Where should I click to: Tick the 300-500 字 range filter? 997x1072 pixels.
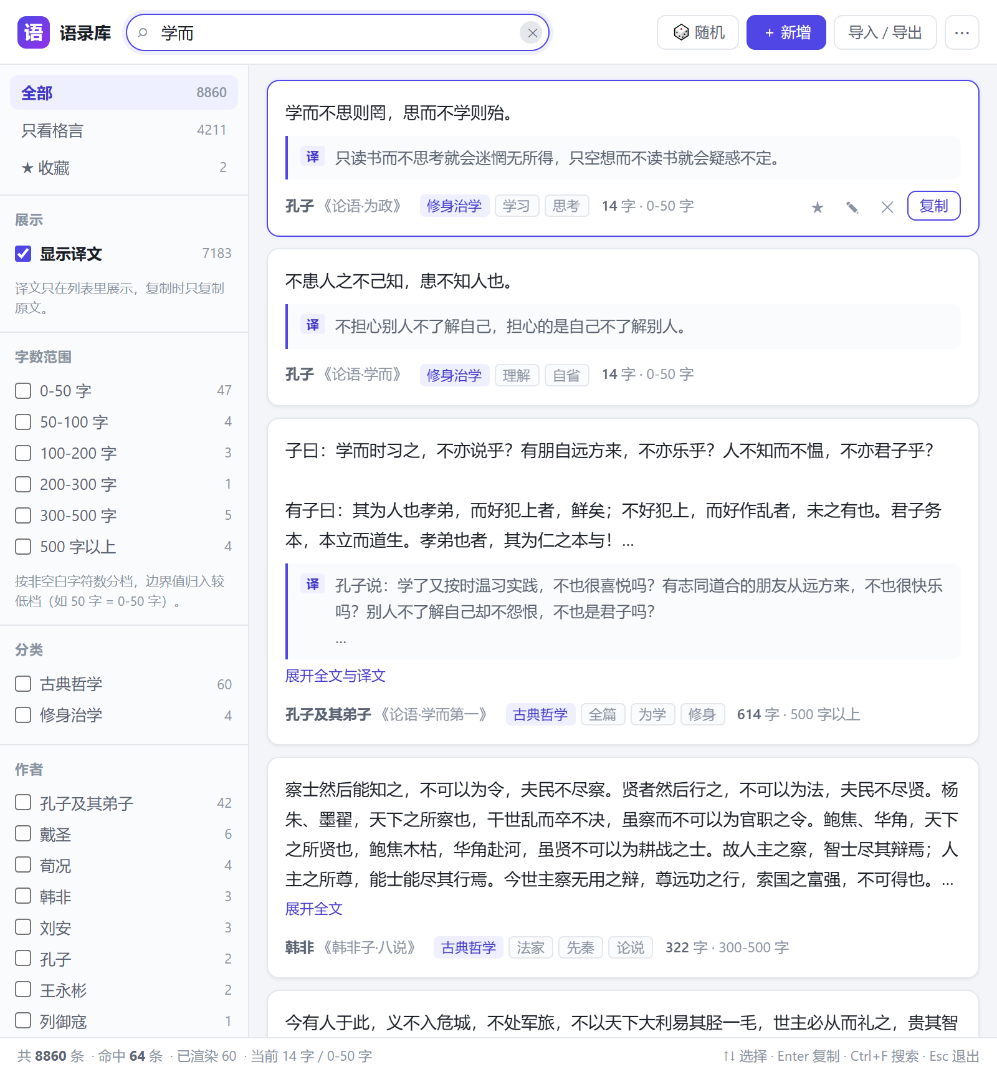23,515
